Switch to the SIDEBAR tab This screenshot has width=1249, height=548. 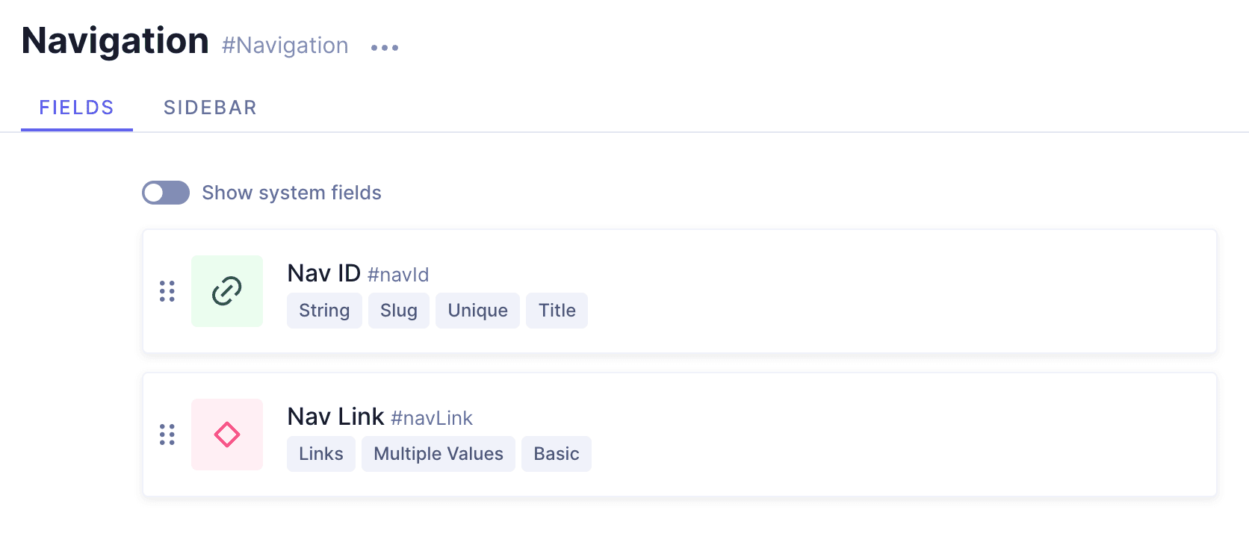click(210, 108)
